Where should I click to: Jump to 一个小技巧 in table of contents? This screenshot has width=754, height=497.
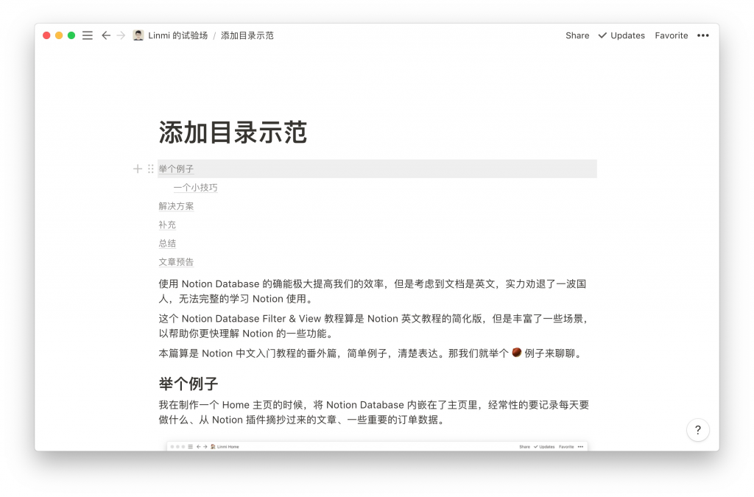click(x=195, y=188)
